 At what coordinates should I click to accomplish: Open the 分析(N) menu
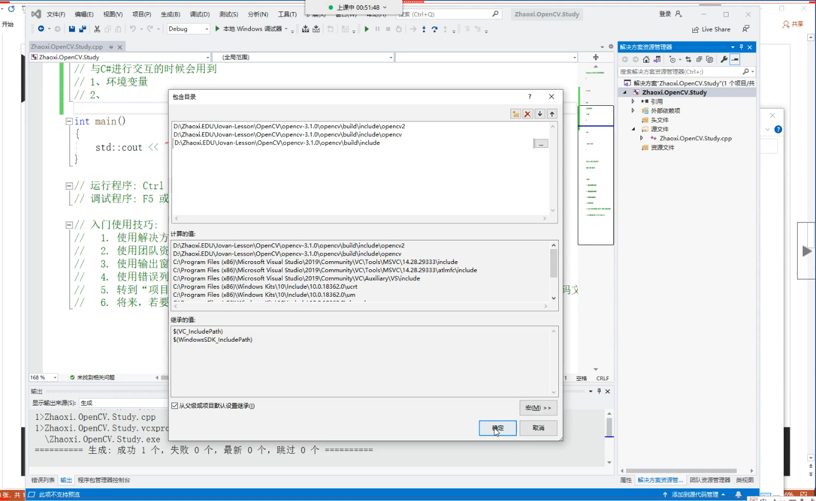[x=258, y=14]
